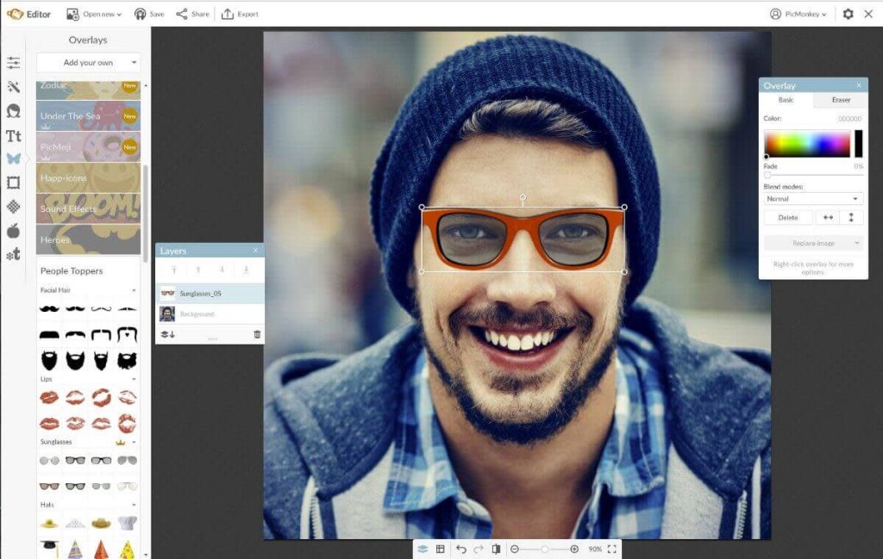Open the Touch Up face tool
The height and width of the screenshot is (559, 883).
13,110
